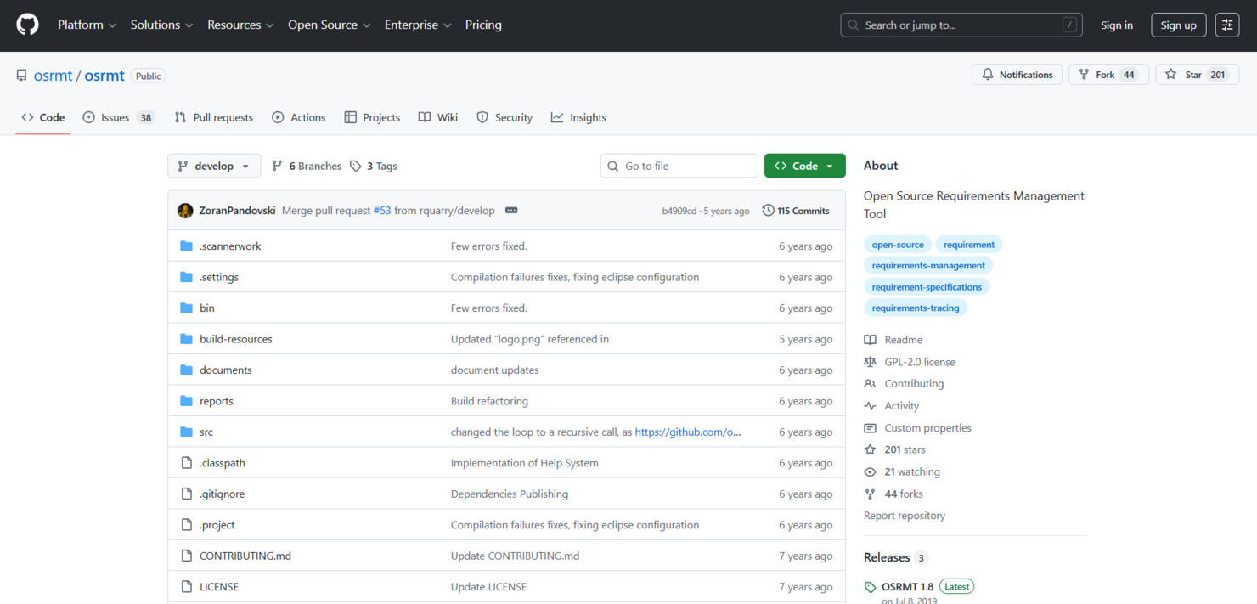View the 6 Branches link
The image size is (1257, 604).
[x=307, y=167]
